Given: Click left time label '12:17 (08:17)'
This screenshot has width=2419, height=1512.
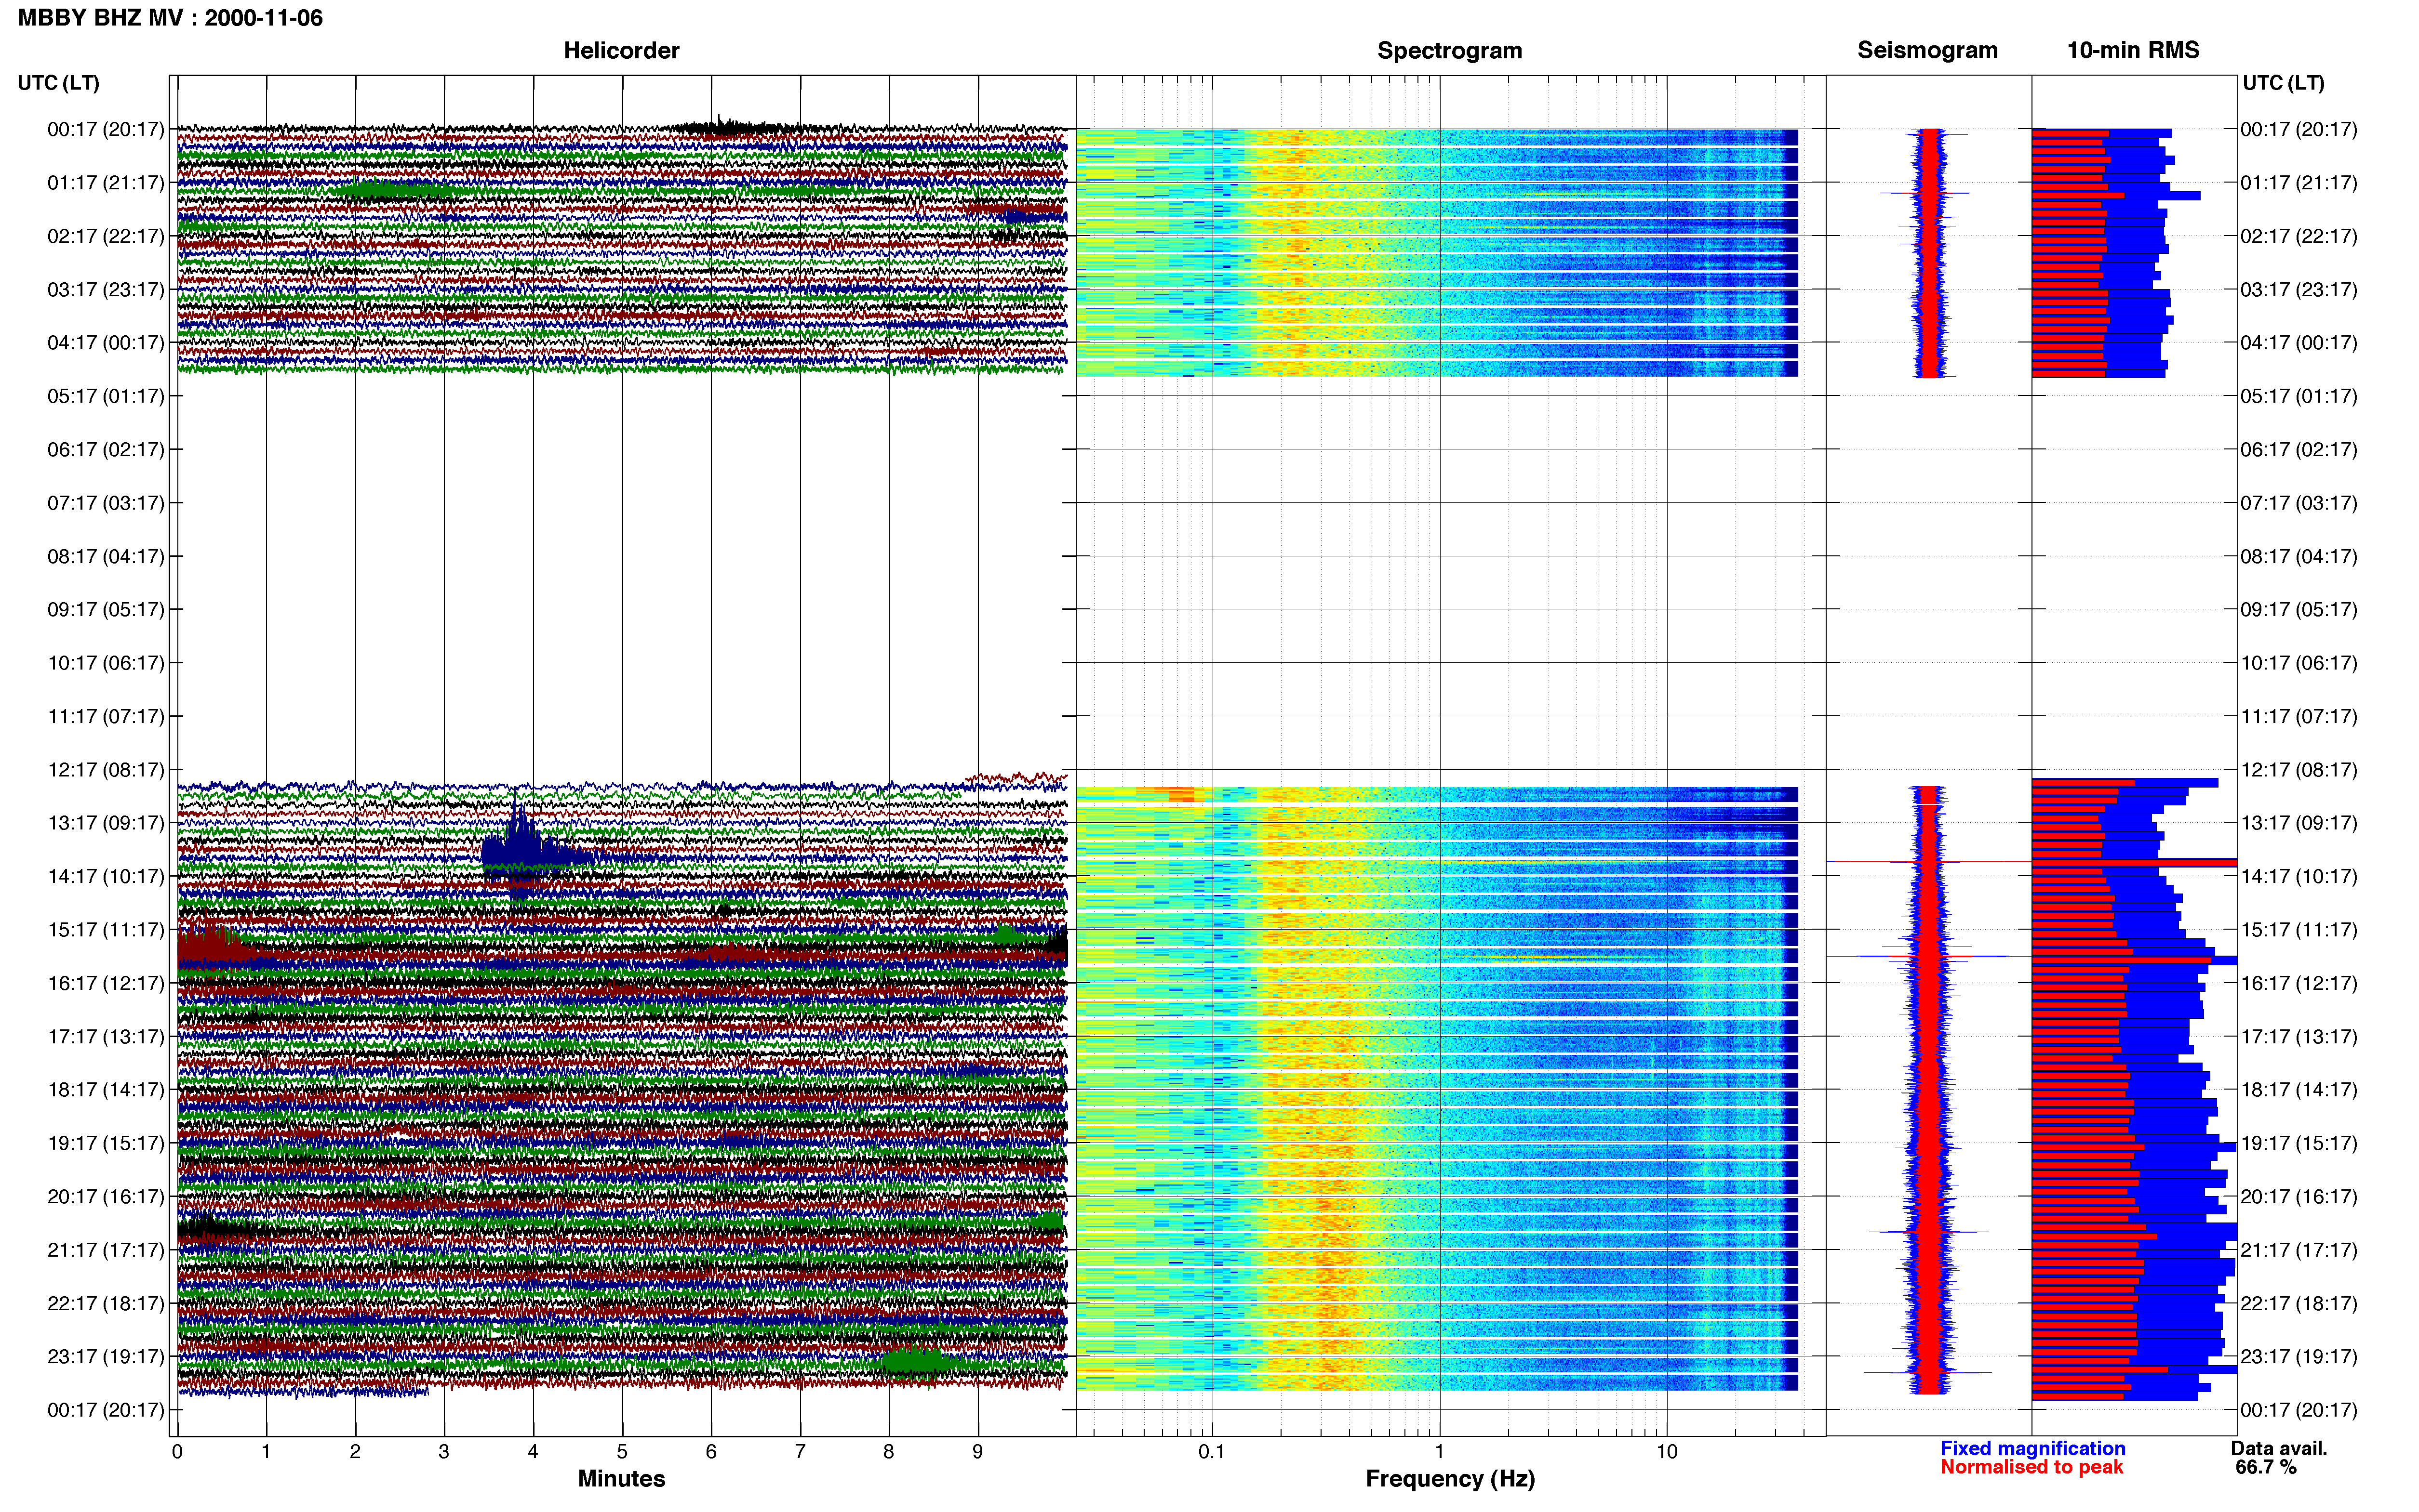Looking at the screenshot, I should click(x=106, y=770).
